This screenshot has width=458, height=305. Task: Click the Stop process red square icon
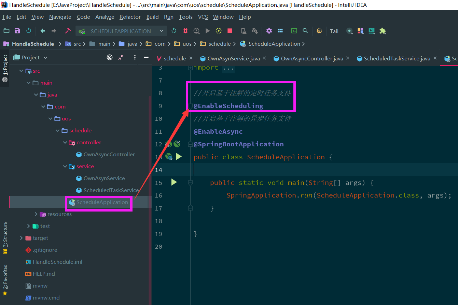230,31
